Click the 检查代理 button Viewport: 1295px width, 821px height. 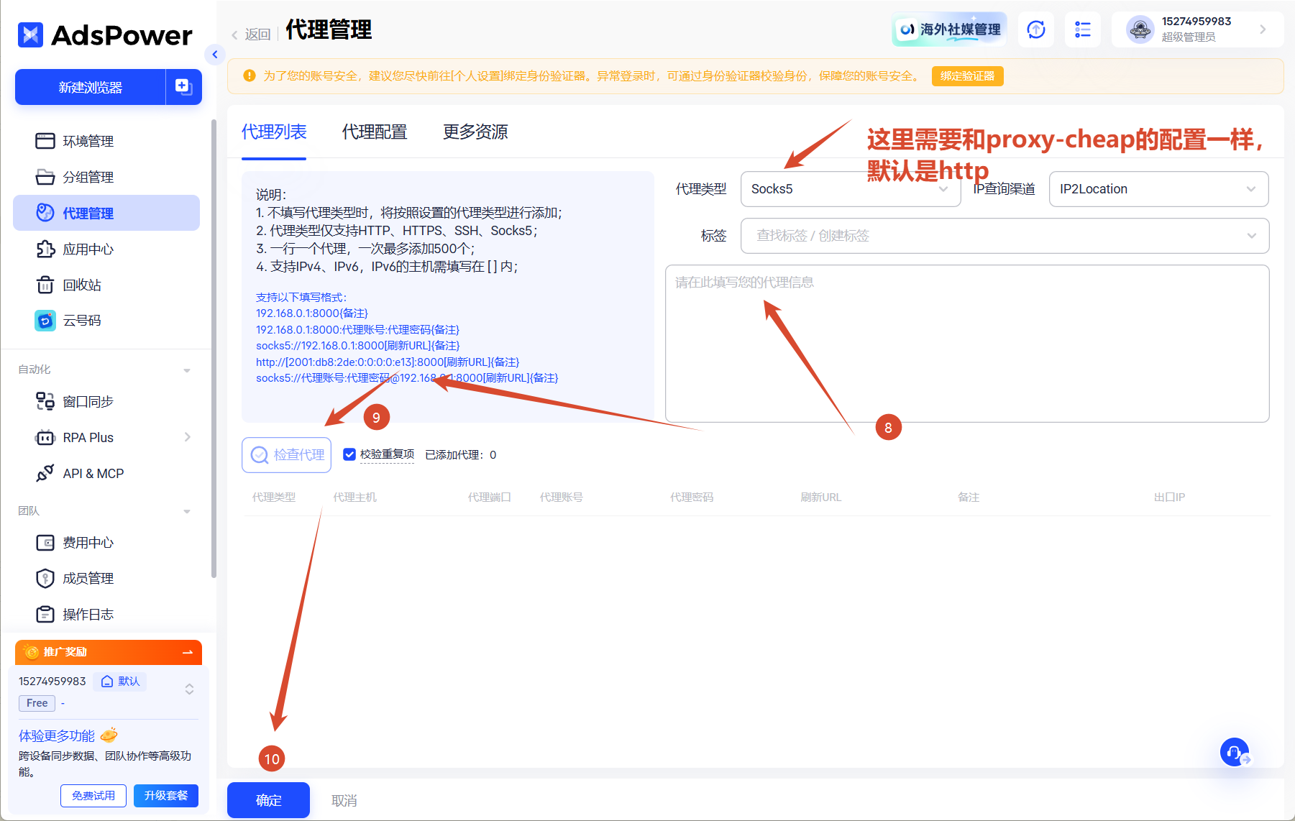(286, 455)
